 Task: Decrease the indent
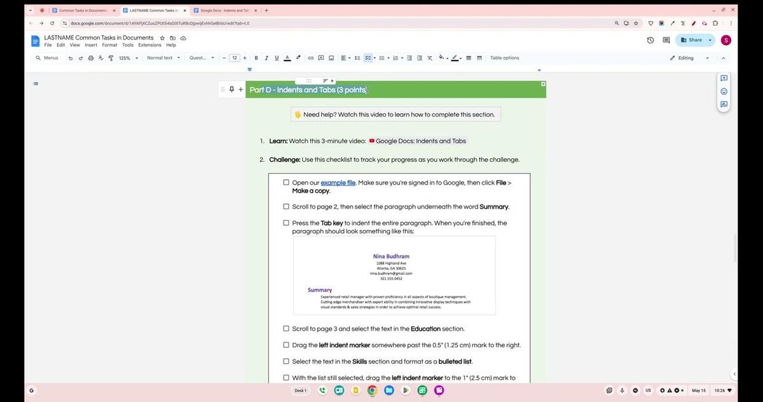tap(409, 58)
